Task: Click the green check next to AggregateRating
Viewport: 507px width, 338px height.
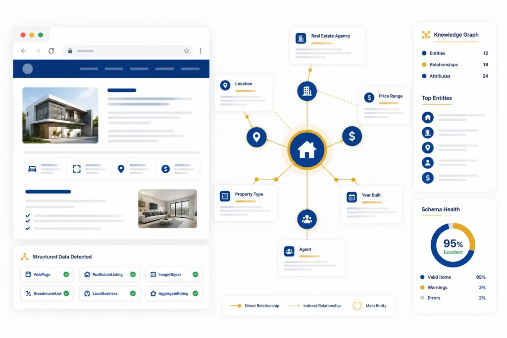Action: [x=195, y=293]
